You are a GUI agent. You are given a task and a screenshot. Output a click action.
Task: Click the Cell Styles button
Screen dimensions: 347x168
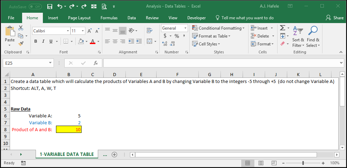point(206,44)
